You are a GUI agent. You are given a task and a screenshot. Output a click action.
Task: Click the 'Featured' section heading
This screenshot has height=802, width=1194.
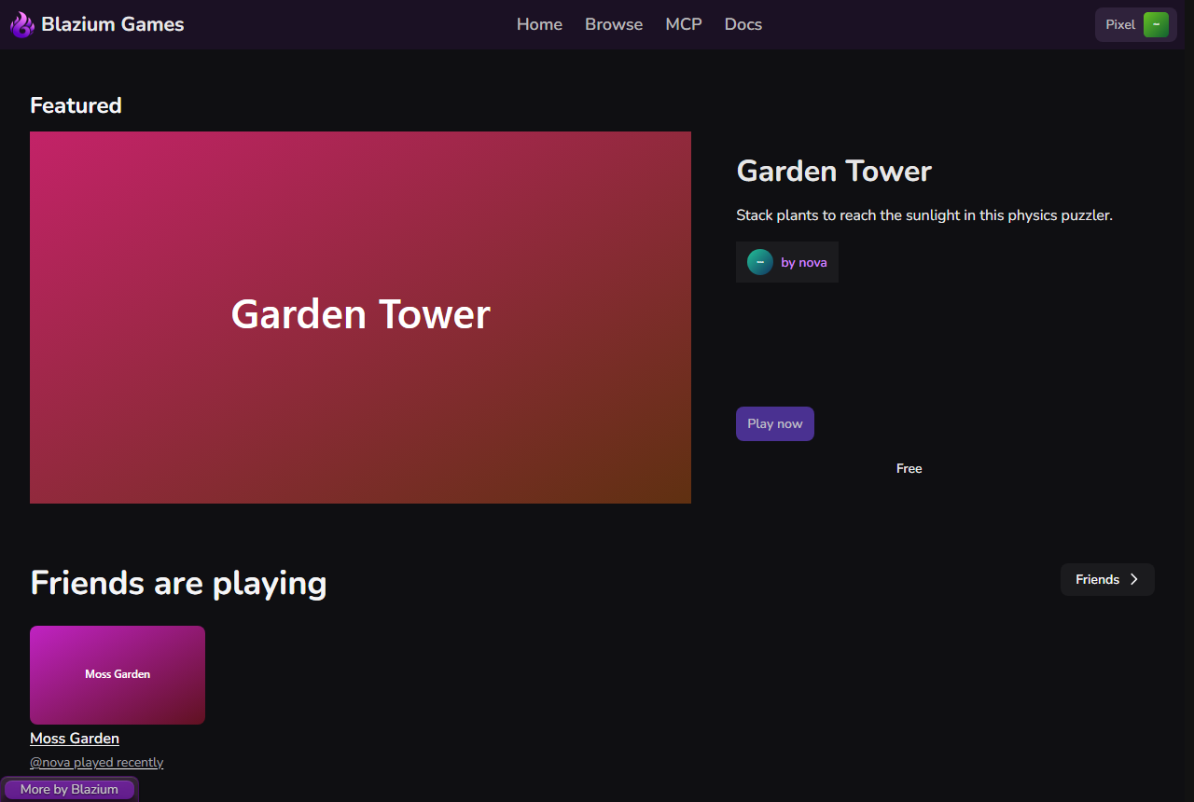click(x=76, y=105)
